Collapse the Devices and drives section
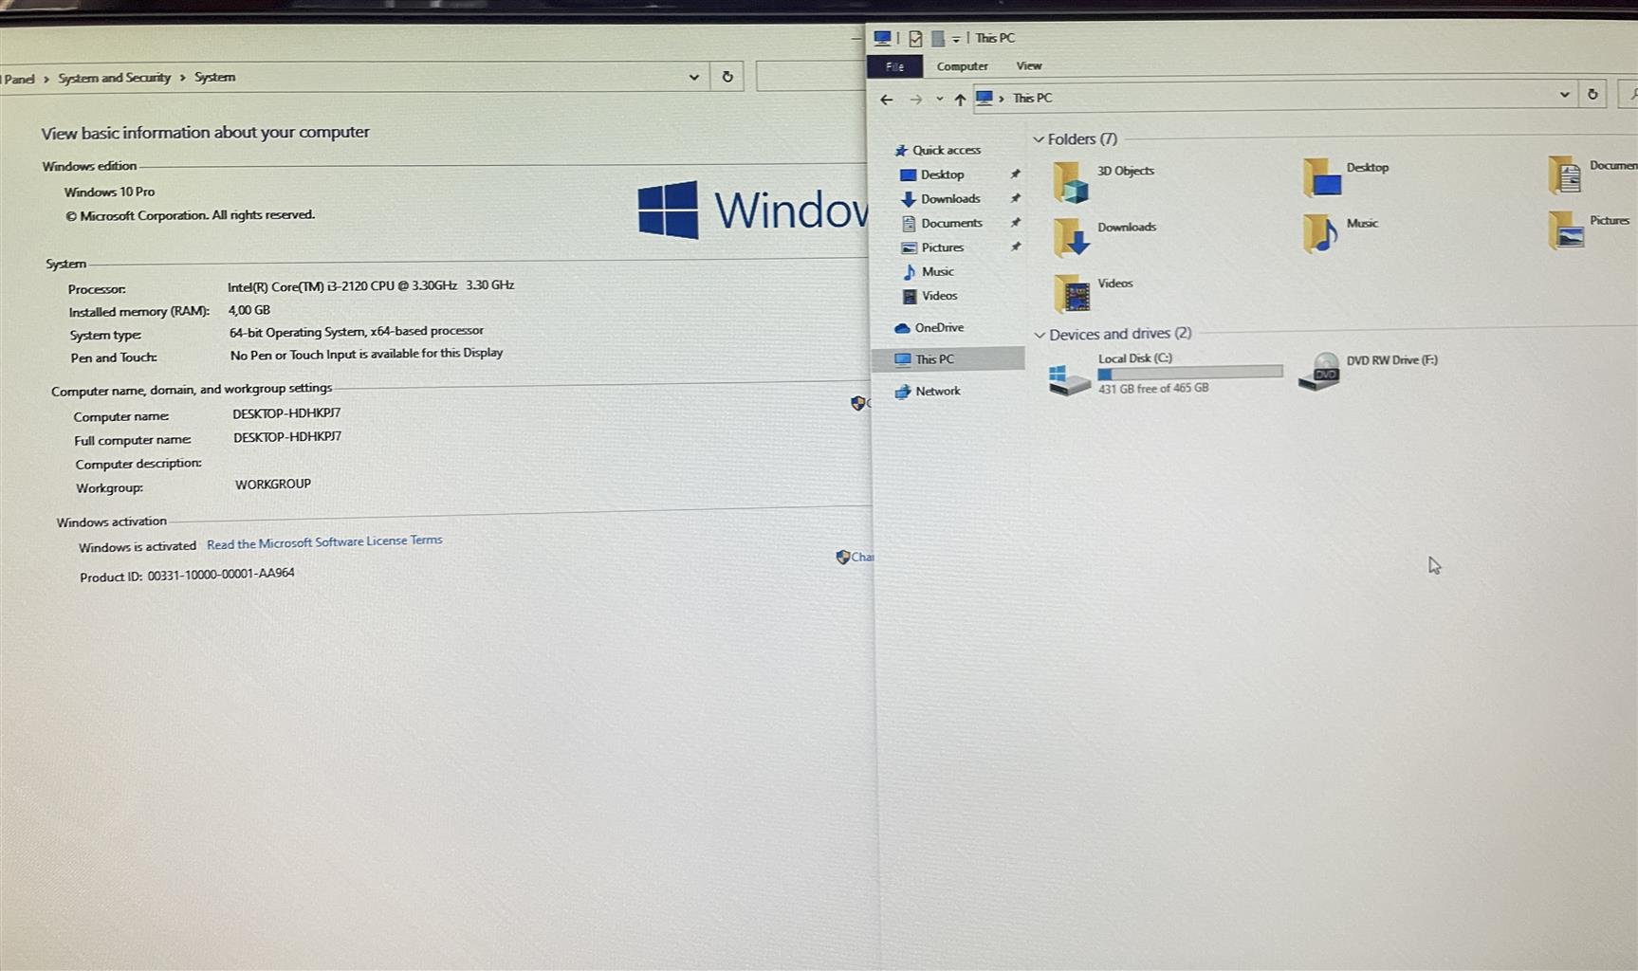 pyautogui.click(x=1040, y=335)
